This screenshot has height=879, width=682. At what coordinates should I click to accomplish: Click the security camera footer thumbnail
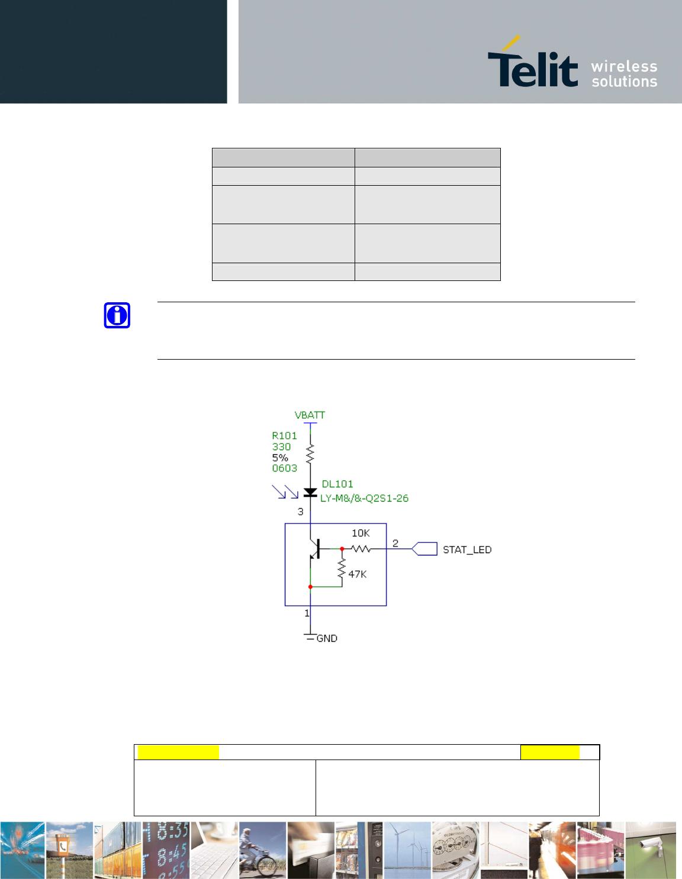[651, 850]
